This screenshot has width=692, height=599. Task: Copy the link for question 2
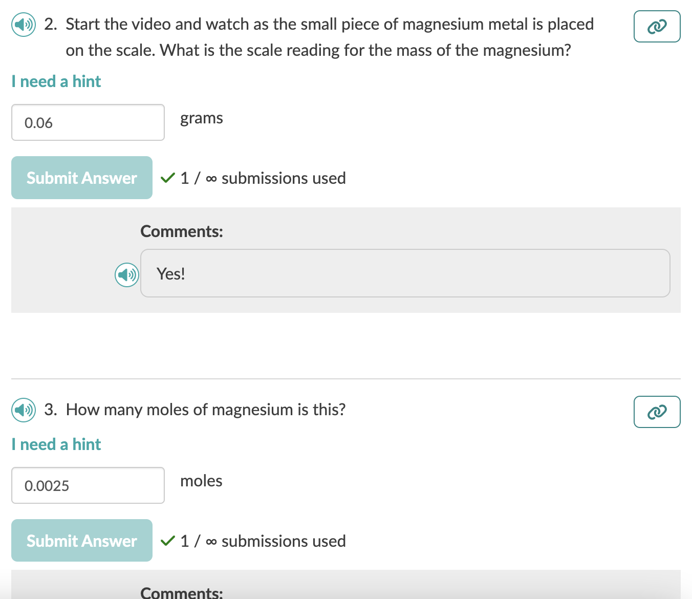657,26
